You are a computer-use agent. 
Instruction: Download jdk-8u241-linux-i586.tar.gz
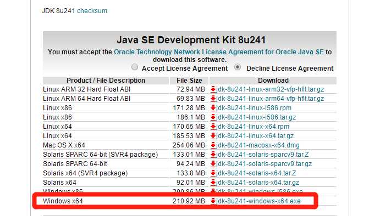tap(256, 117)
